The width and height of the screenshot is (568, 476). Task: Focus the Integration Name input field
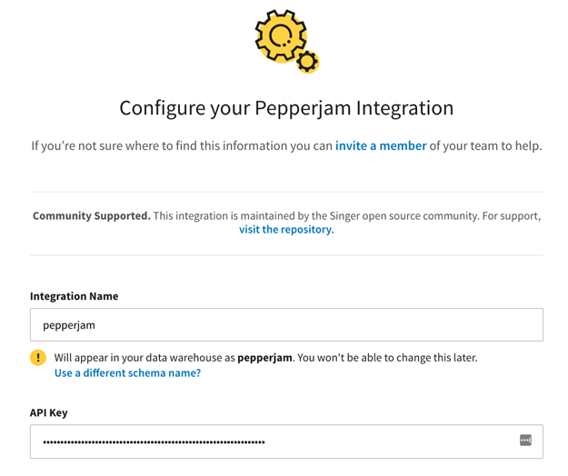pyautogui.click(x=286, y=324)
